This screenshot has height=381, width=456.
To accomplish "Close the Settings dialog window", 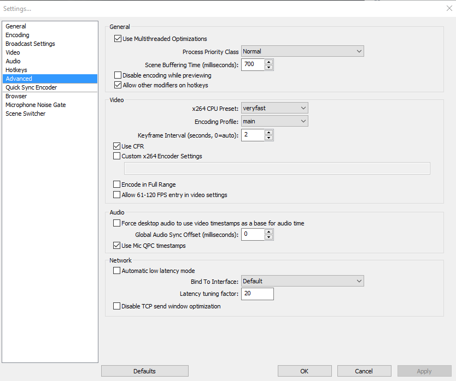I will [x=449, y=8].
